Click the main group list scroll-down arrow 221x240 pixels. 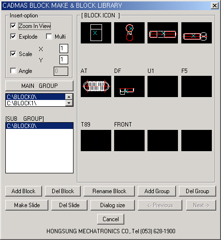(x=69, y=103)
